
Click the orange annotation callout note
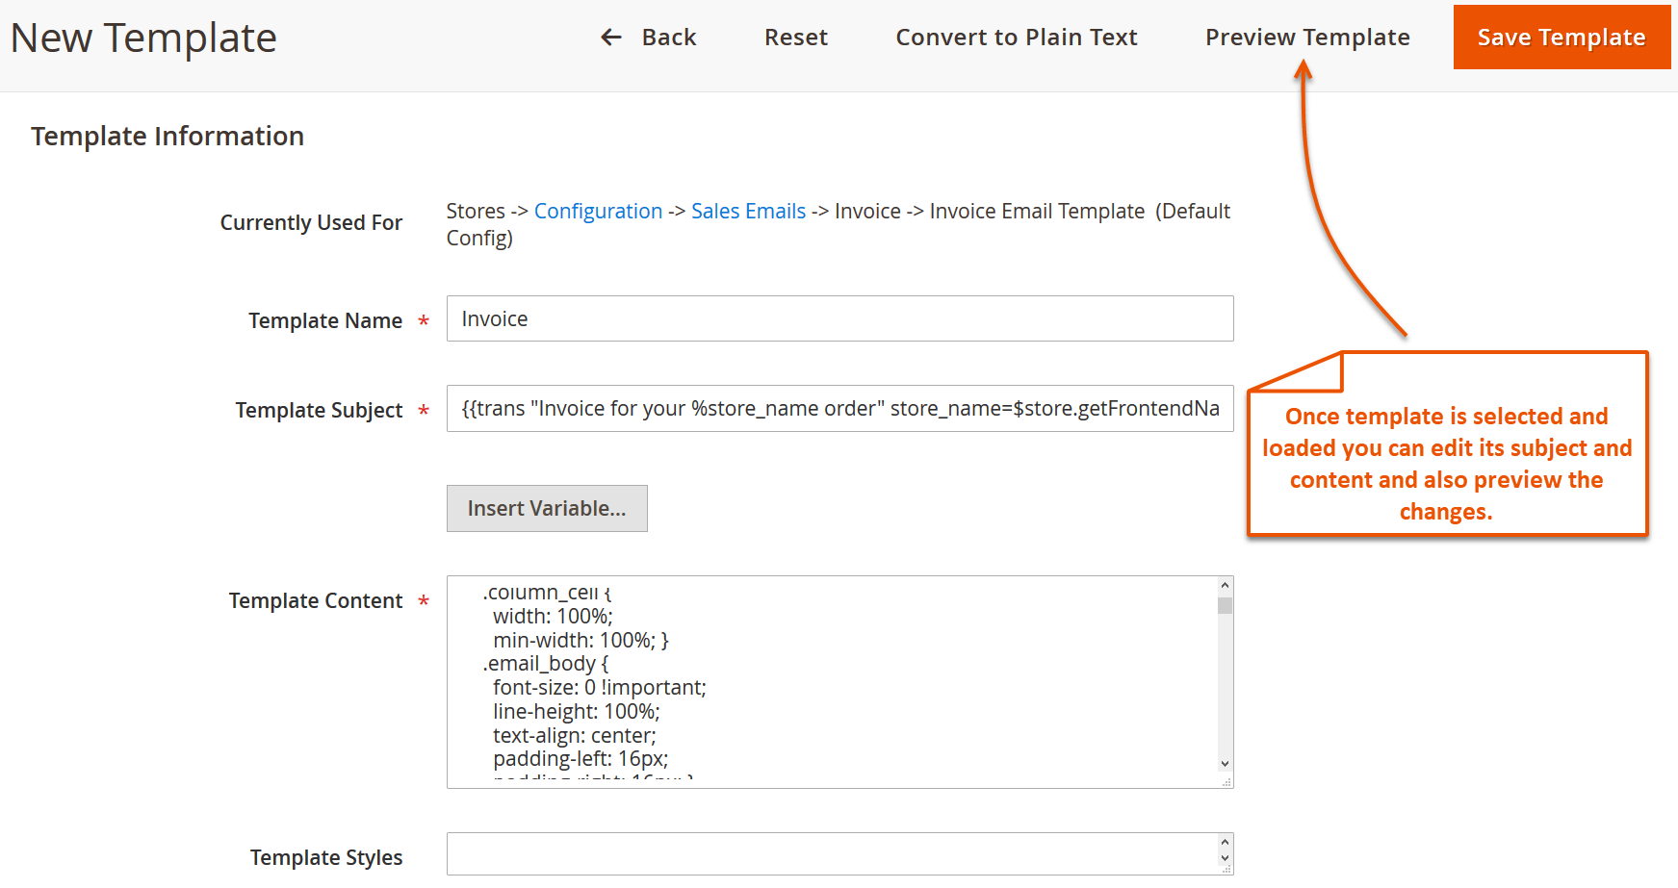coord(1446,463)
